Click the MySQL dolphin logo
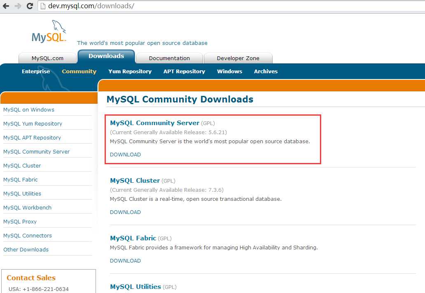This screenshot has width=425, height=293. [x=49, y=31]
